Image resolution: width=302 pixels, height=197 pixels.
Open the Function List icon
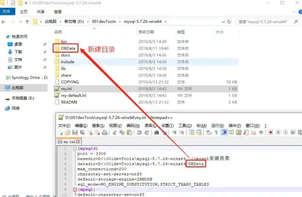(x=246, y=133)
